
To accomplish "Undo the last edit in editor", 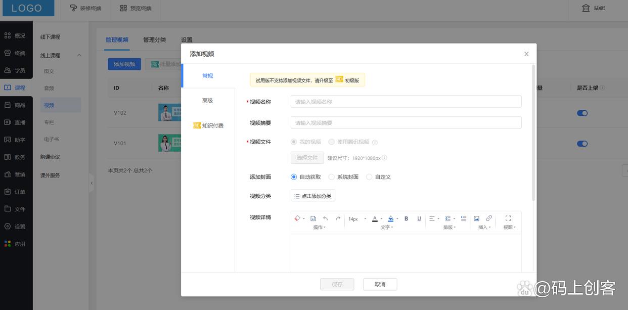I will [x=326, y=218].
